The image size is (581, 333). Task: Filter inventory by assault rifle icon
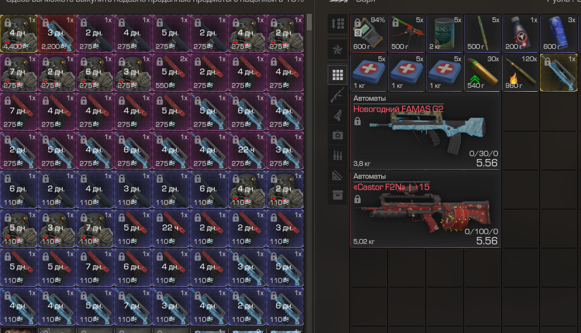click(338, 95)
